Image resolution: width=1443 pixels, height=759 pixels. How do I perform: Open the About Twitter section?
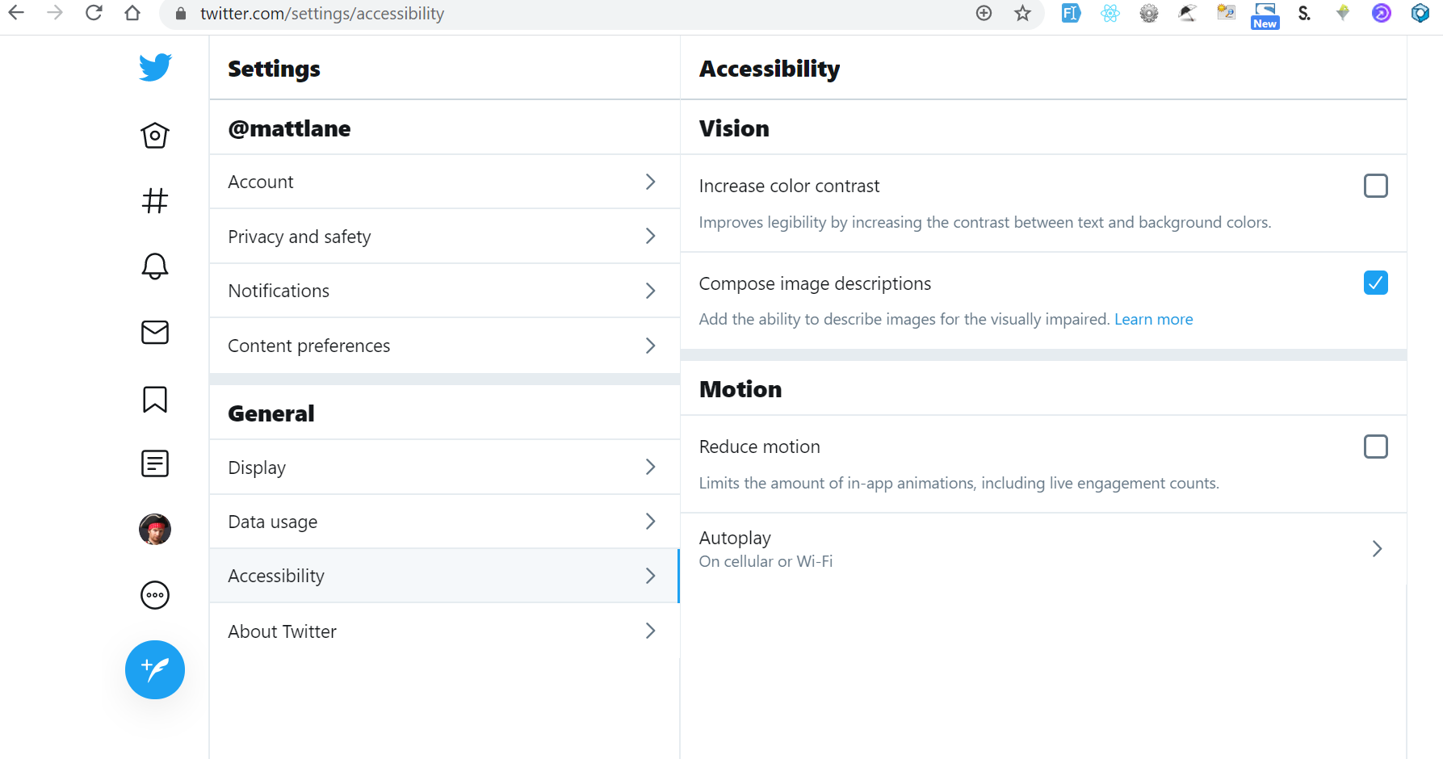point(444,631)
